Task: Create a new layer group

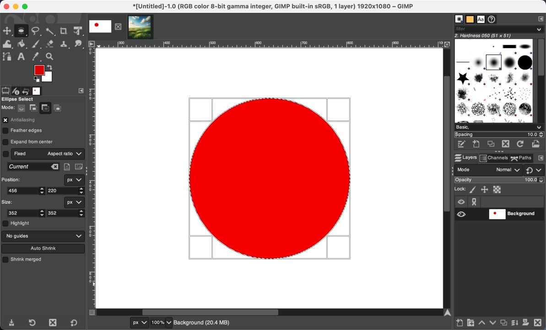Action: [470, 323]
